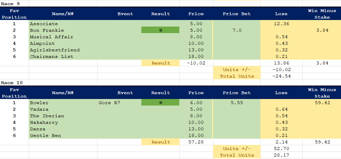341x159 pixels.
Task: Click the Gentle Ben name cell
Action: [x=46, y=136]
